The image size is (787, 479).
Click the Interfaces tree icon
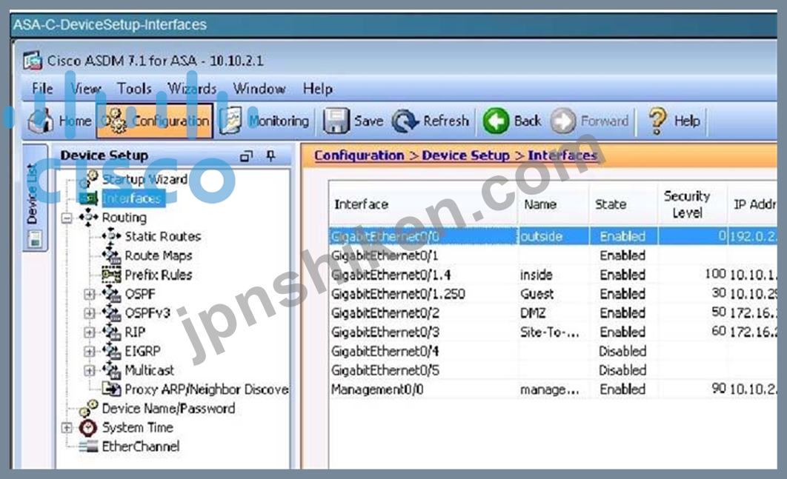click(88, 198)
